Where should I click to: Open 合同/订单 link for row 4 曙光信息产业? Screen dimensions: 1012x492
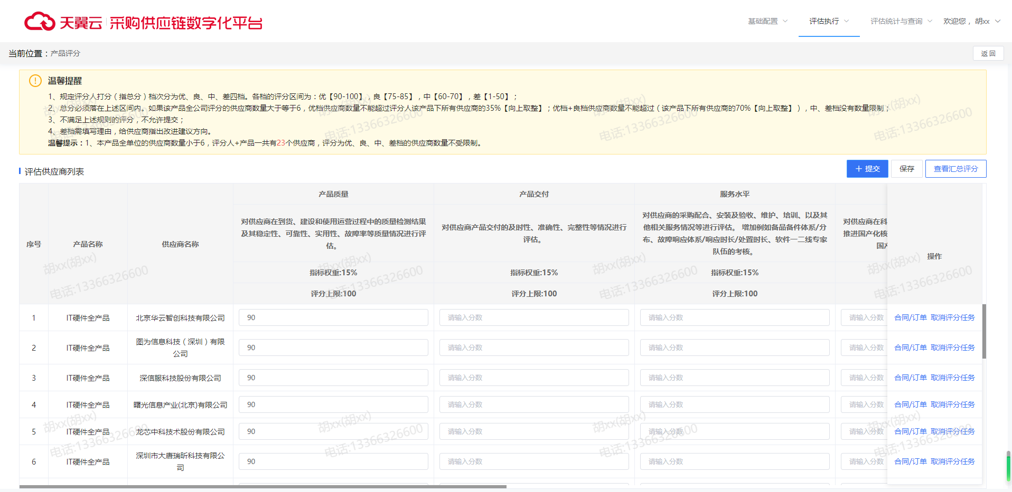911,404
